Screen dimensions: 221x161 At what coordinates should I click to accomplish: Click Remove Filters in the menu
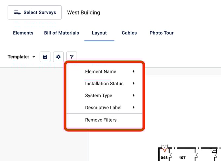pyautogui.click(x=101, y=120)
